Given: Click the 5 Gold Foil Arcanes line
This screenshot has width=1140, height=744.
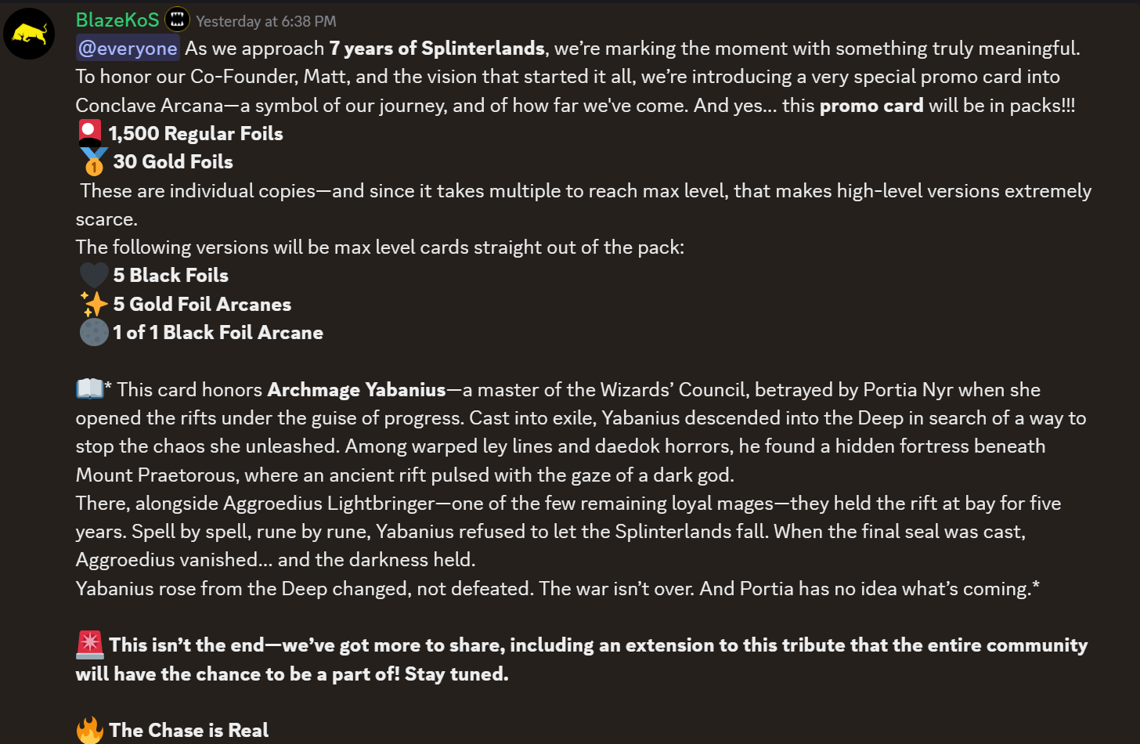Looking at the screenshot, I should click(x=202, y=305).
